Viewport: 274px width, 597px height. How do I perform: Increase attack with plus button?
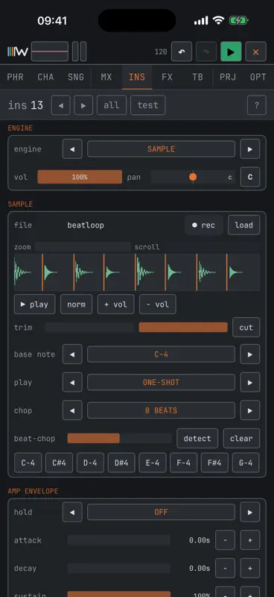coord(250,540)
